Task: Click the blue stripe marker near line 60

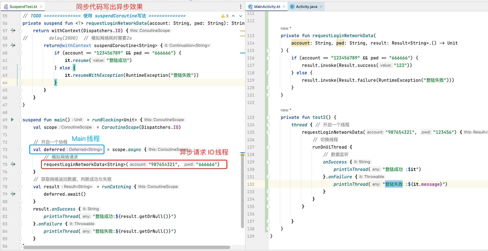Action: click(242, 53)
